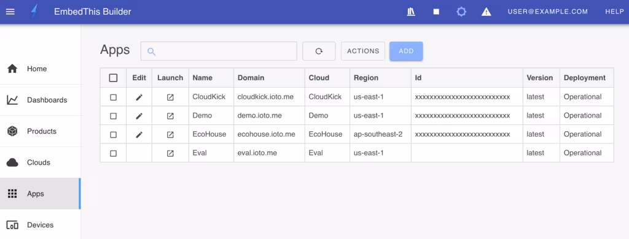Click the Devices icon in sidebar
The width and height of the screenshot is (629, 239).
coord(12,225)
